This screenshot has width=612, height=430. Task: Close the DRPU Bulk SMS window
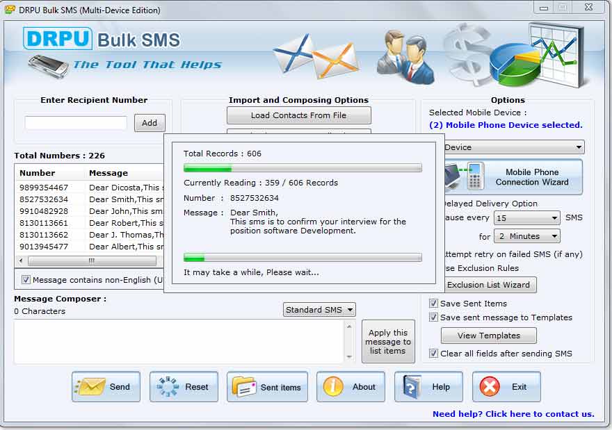[588, 7]
